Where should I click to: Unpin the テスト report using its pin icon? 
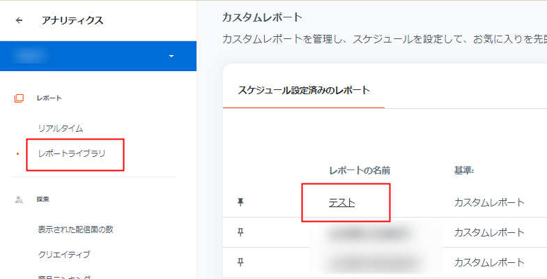coord(240,202)
